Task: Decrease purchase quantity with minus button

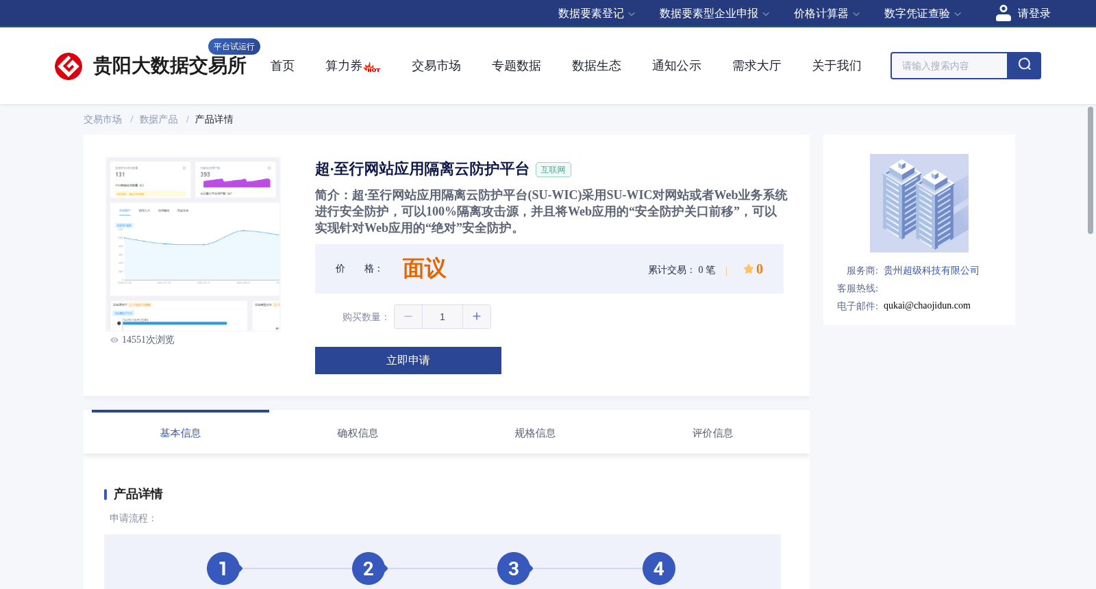Action: click(x=408, y=317)
